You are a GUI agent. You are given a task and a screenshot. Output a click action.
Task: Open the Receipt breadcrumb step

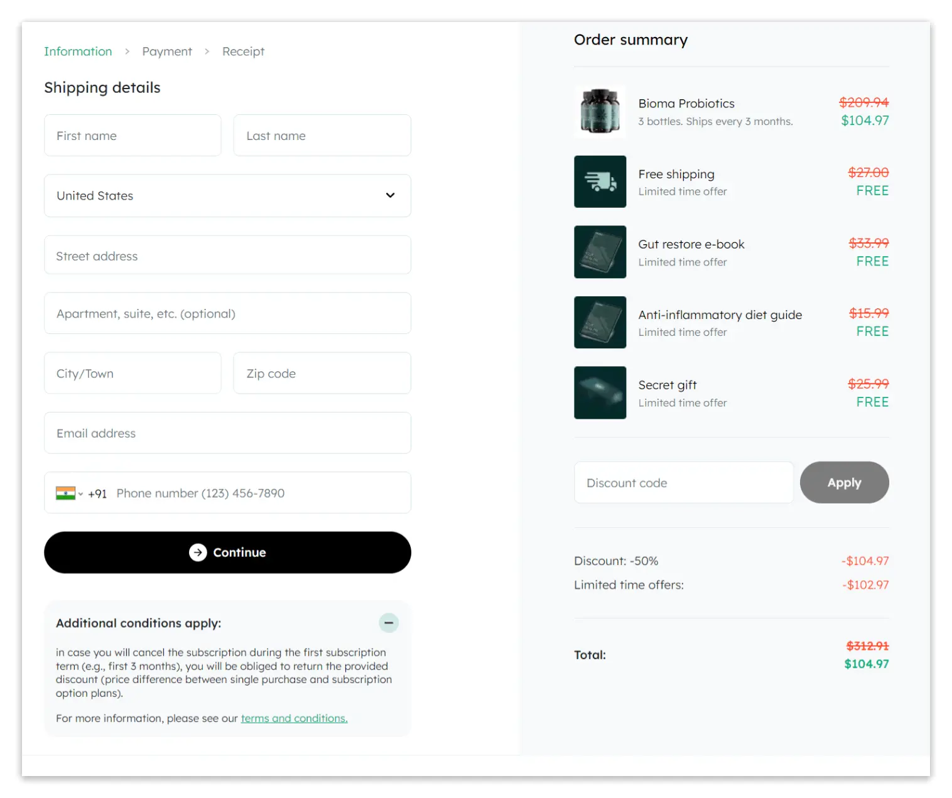(243, 51)
